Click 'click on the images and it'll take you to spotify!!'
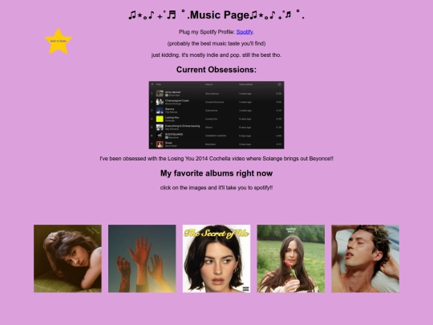The image size is (433, 325). coord(216,188)
